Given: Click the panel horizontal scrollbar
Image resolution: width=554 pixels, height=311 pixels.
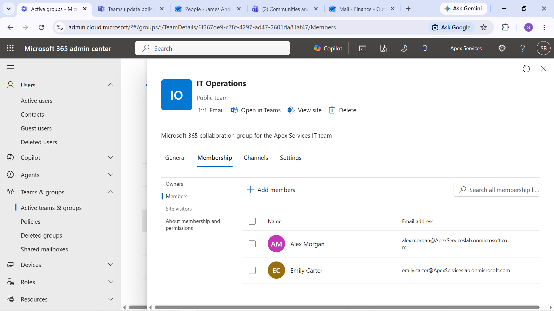Looking at the screenshot, I should point(347,307).
